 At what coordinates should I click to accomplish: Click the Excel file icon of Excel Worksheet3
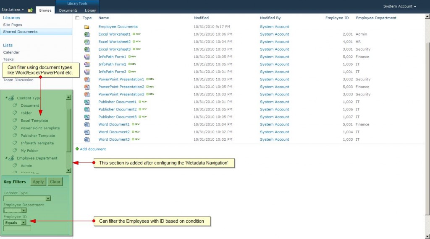(x=87, y=49)
